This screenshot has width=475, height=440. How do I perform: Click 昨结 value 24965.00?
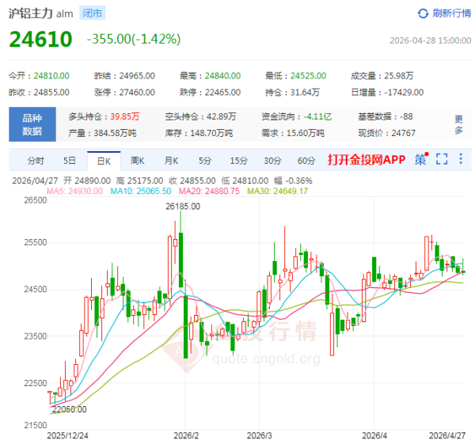tap(137, 76)
